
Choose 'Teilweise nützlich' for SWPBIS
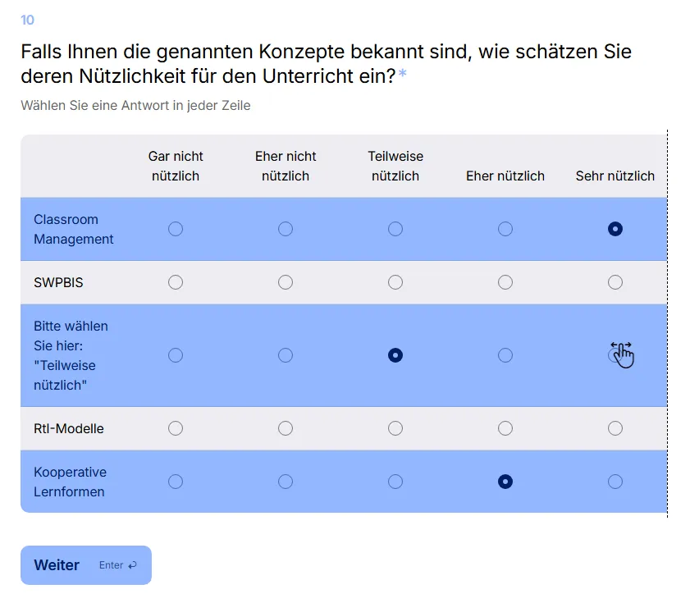click(x=395, y=282)
